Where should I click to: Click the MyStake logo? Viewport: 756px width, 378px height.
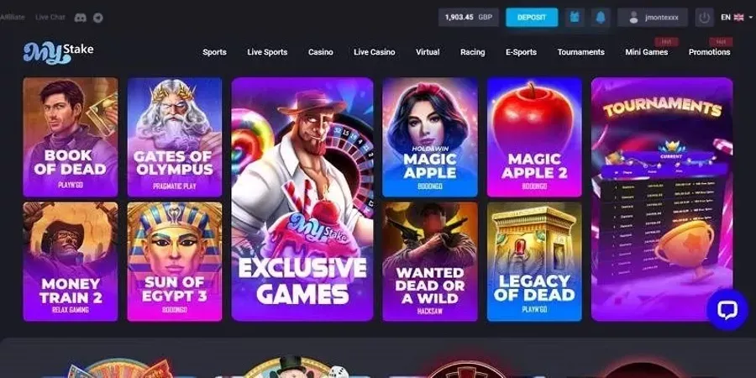pyautogui.click(x=58, y=53)
